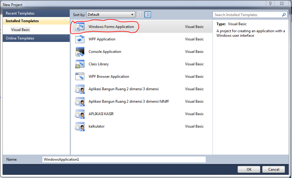
Task: Select the Windows Forms Application template icon
Action: point(80,27)
